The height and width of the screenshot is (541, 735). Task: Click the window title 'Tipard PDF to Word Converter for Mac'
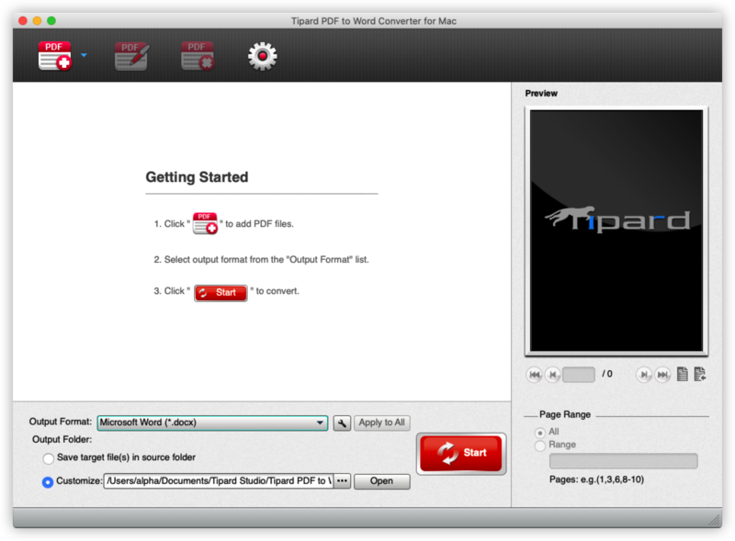click(374, 21)
